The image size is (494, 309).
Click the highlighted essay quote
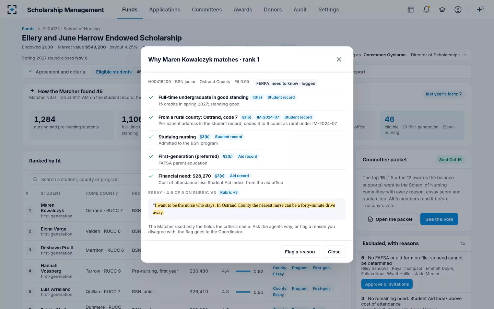tap(244, 209)
